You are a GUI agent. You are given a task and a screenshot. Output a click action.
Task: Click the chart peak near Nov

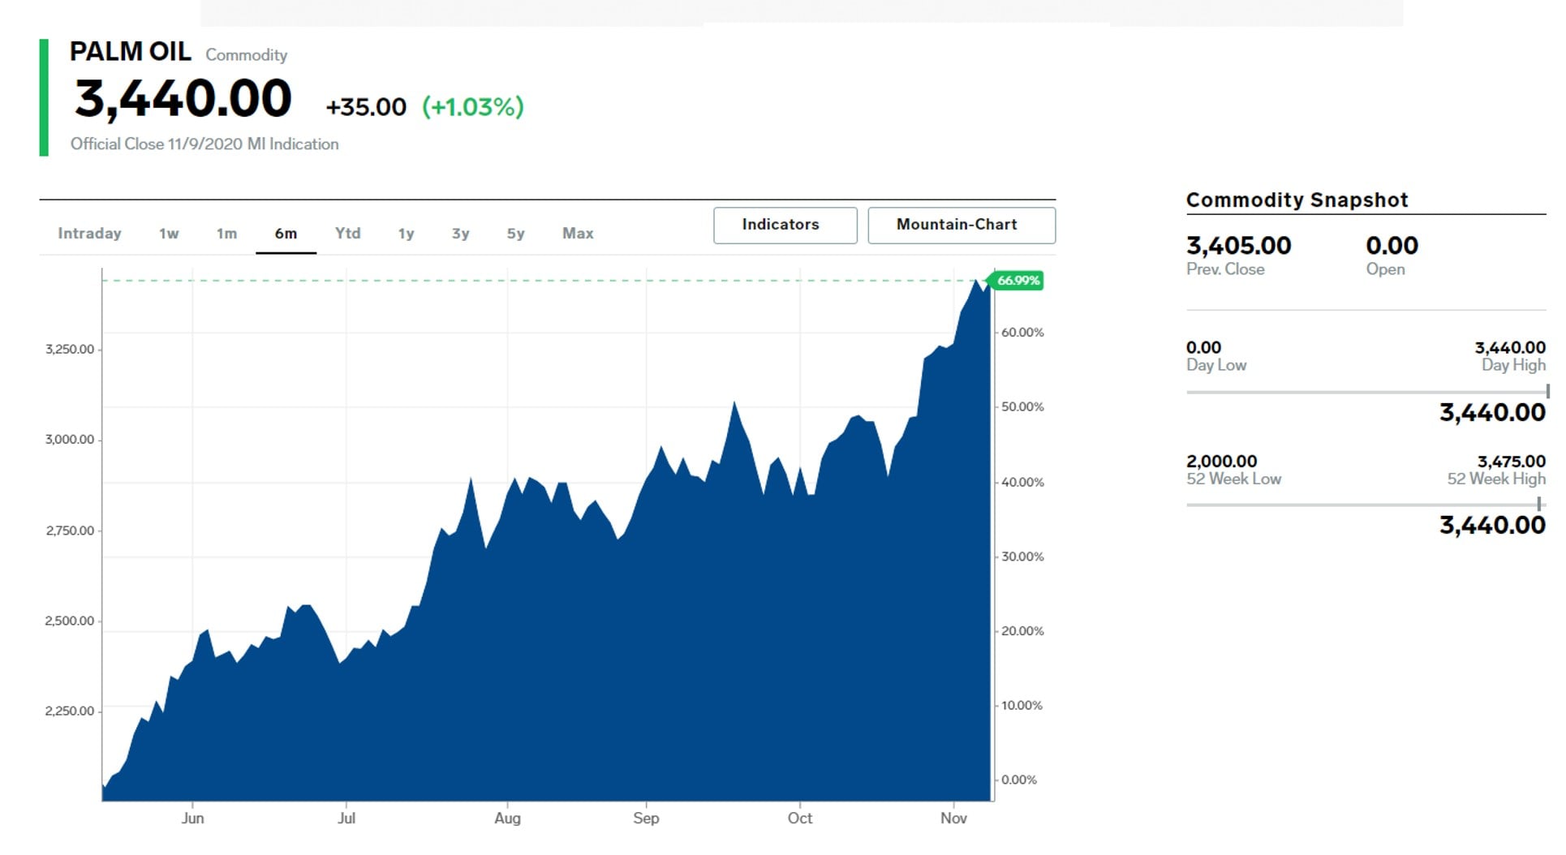click(x=976, y=281)
